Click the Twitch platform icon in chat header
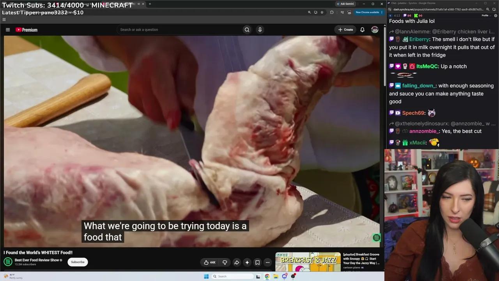This screenshot has width=499, height=281. [405, 16]
